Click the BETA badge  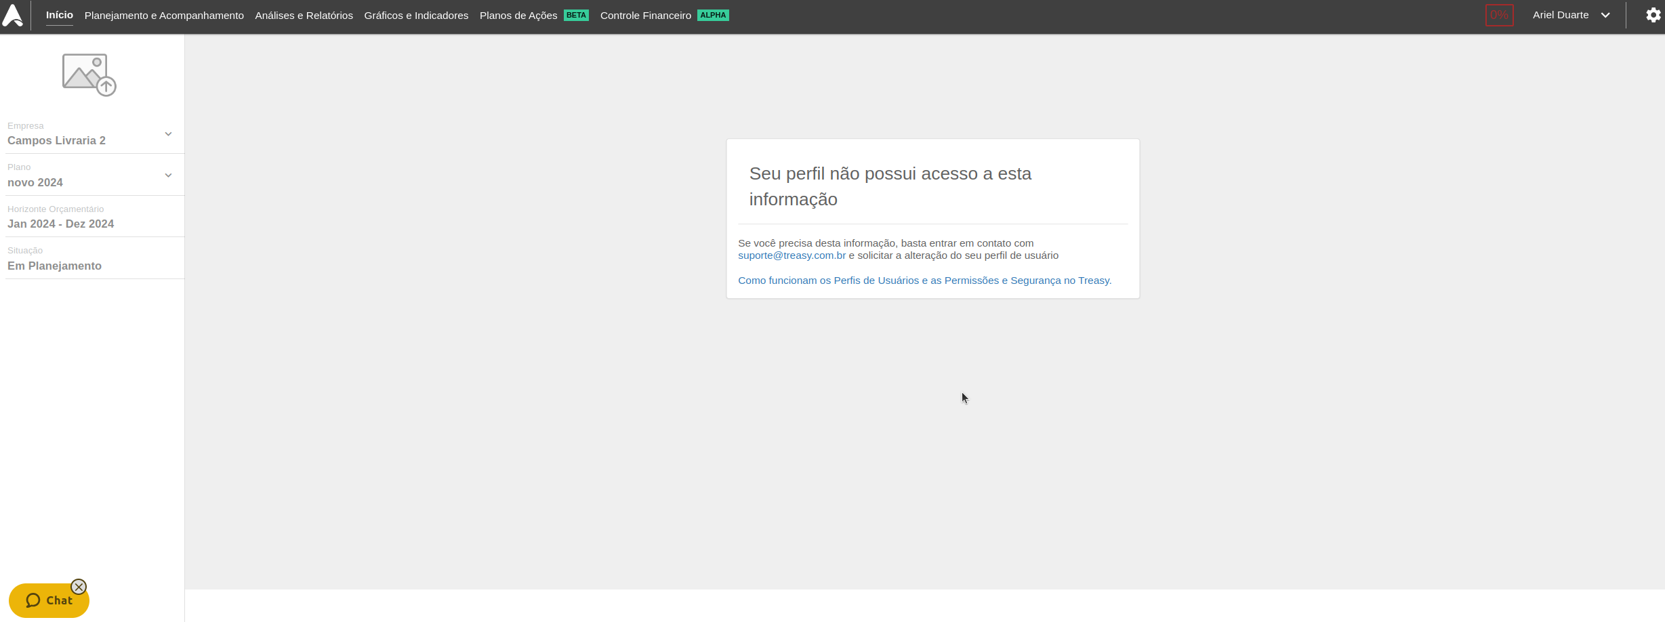click(x=576, y=15)
